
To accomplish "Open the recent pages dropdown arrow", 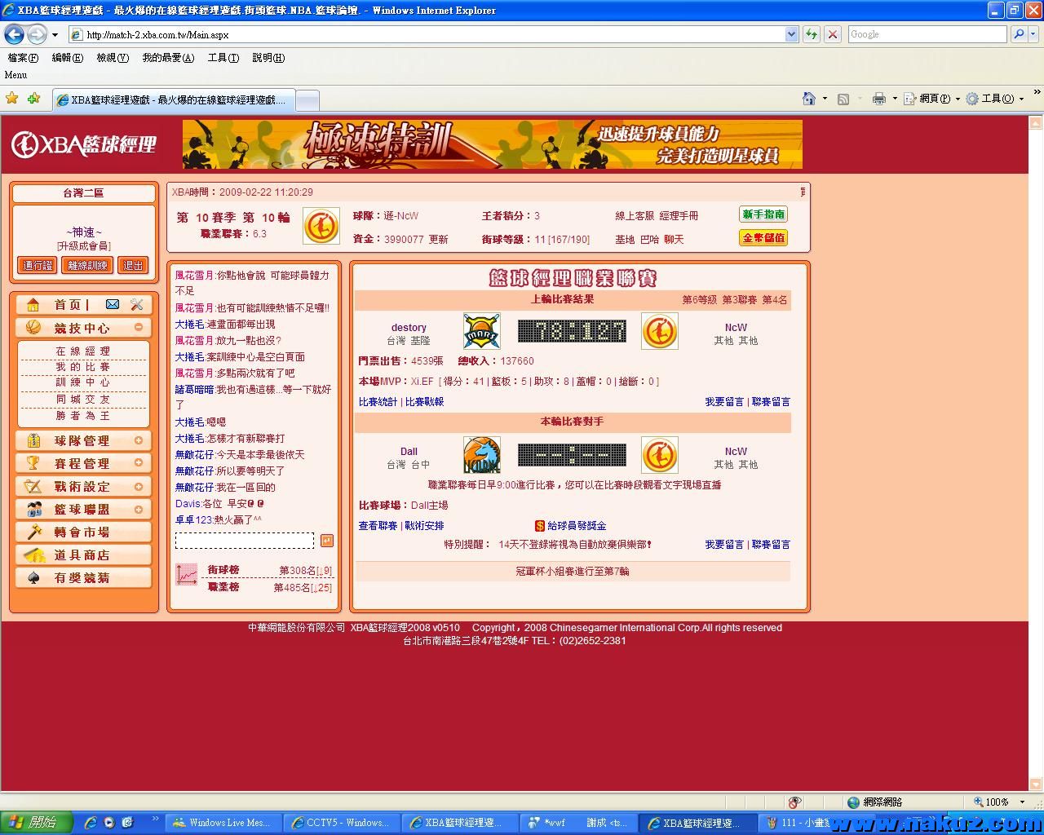I will coord(55,35).
